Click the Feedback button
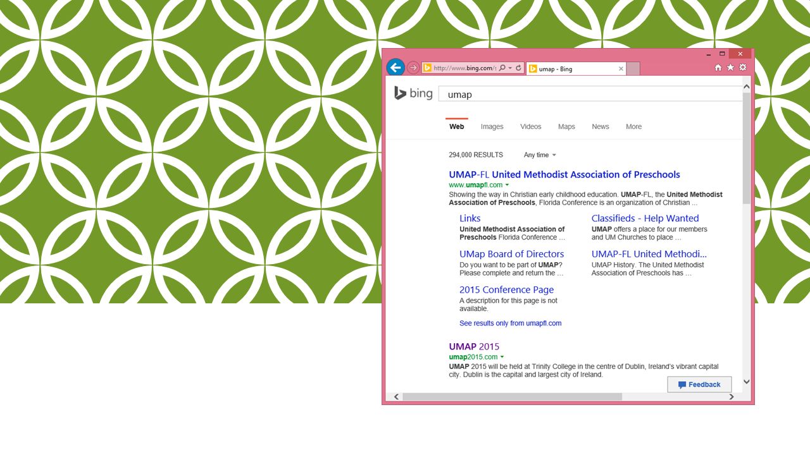 coord(699,384)
